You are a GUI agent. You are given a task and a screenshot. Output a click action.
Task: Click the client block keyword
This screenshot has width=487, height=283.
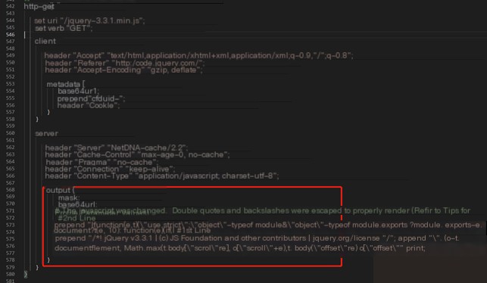coord(45,42)
